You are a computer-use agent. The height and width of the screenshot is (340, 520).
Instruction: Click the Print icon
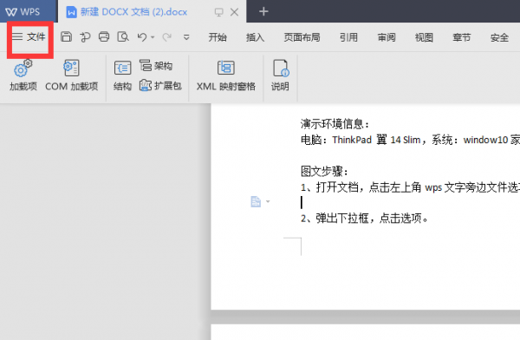(104, 36)
